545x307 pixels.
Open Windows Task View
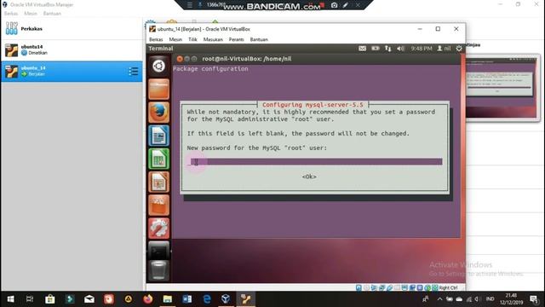(30, 299)
